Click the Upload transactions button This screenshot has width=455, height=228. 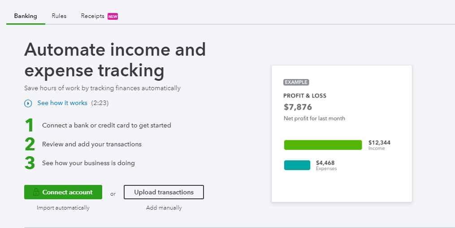click(164, 192)
